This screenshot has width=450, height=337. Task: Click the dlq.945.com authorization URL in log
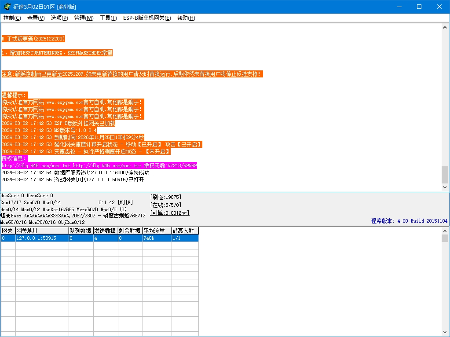pos(36,165)
